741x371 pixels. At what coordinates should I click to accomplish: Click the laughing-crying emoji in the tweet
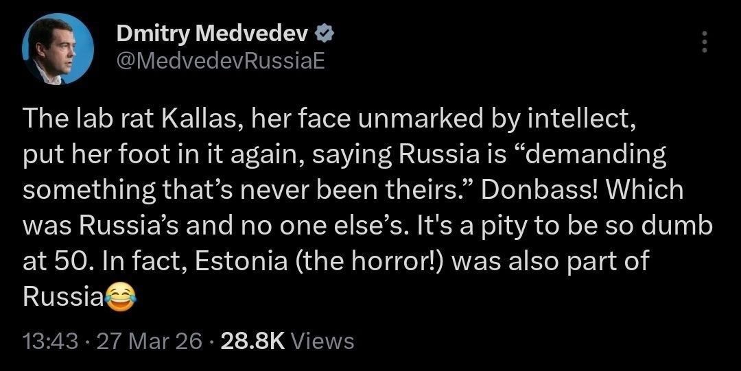[x=121, y=296]
